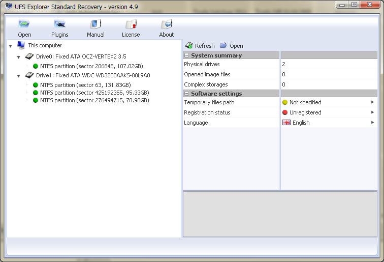Click the Opened image files row label
The width and height of the screenshot is (384, 262).
click(207, 74)
